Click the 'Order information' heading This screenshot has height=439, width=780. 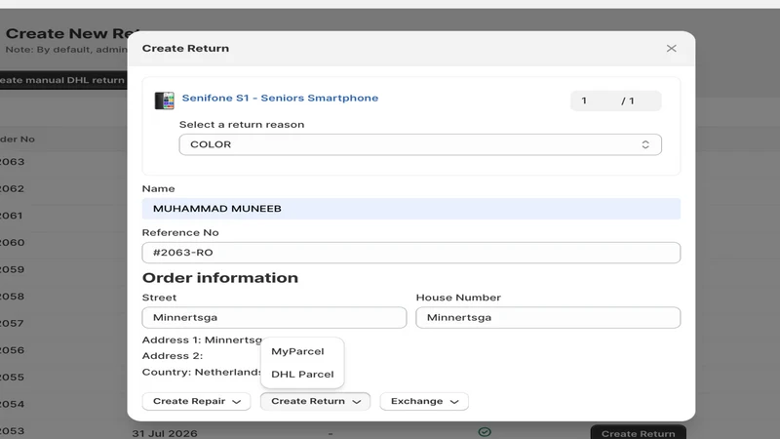(220, 278)
